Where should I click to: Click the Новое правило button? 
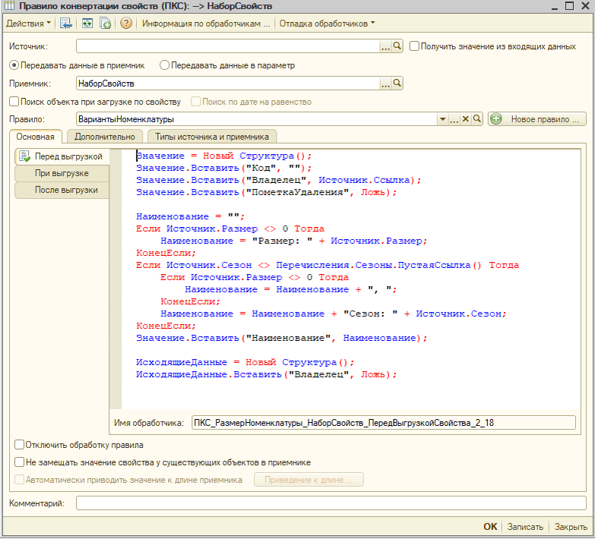point(537,119)
